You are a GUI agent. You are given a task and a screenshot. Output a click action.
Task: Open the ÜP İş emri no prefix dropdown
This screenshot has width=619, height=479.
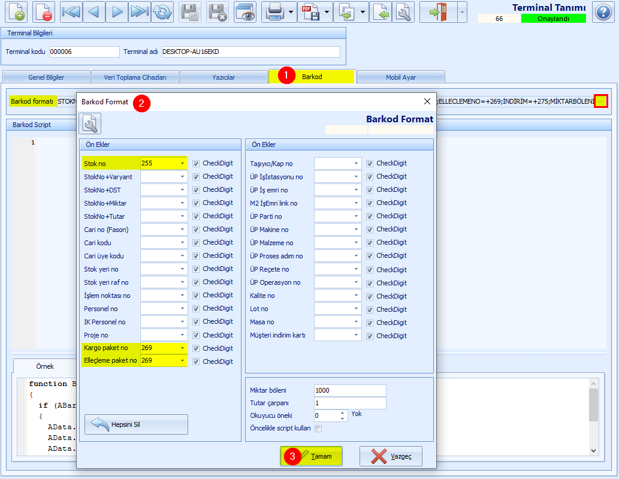coord(356,189)
